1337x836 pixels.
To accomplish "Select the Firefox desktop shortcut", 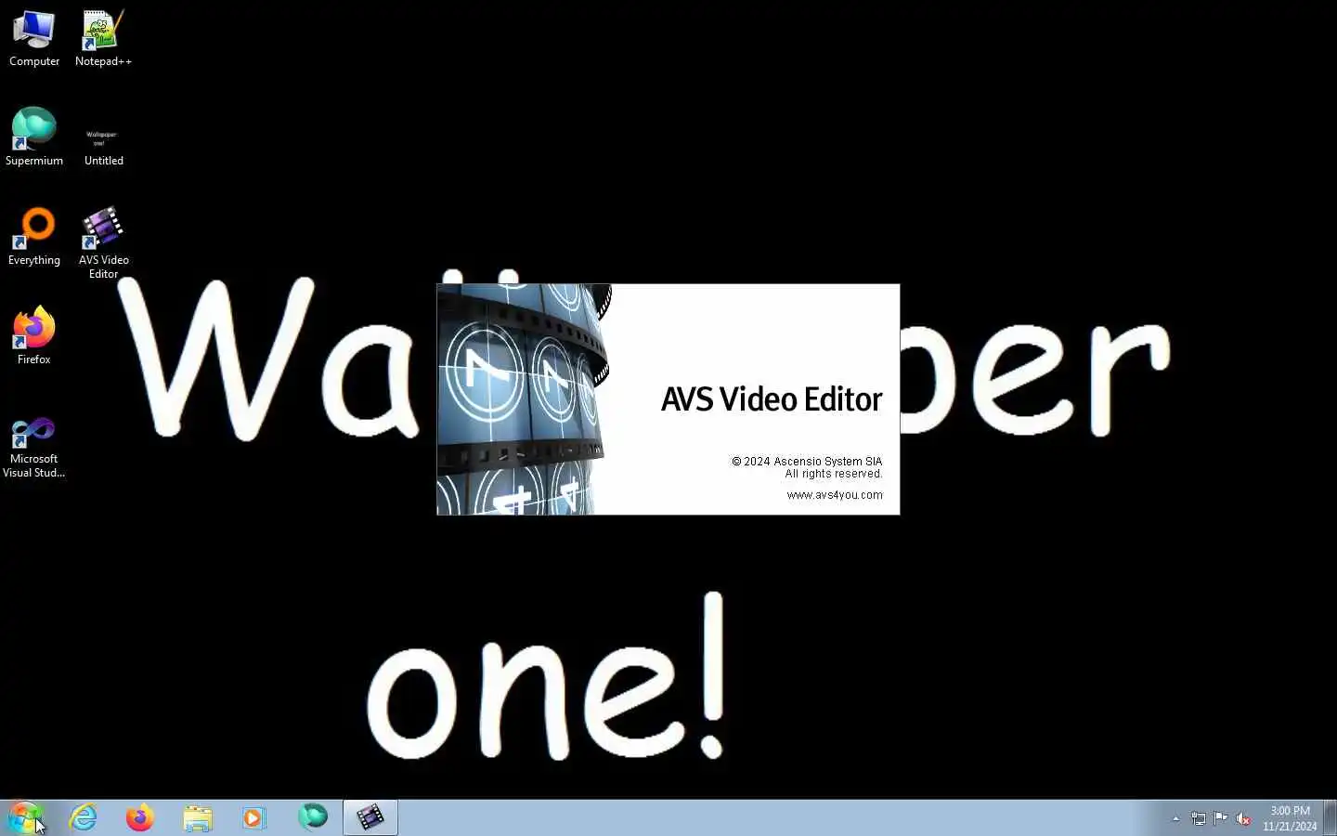I will (34, 335).
